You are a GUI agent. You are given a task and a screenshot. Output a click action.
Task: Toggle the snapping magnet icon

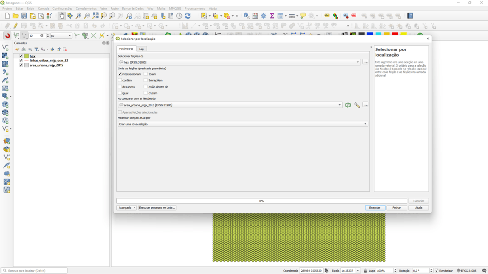[7, 36]
